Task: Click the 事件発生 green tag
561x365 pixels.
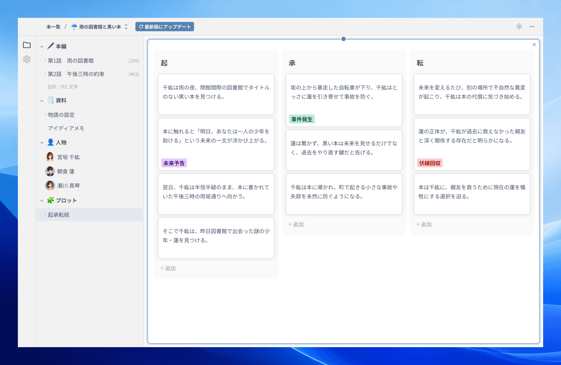Action: tap(302, 119)
